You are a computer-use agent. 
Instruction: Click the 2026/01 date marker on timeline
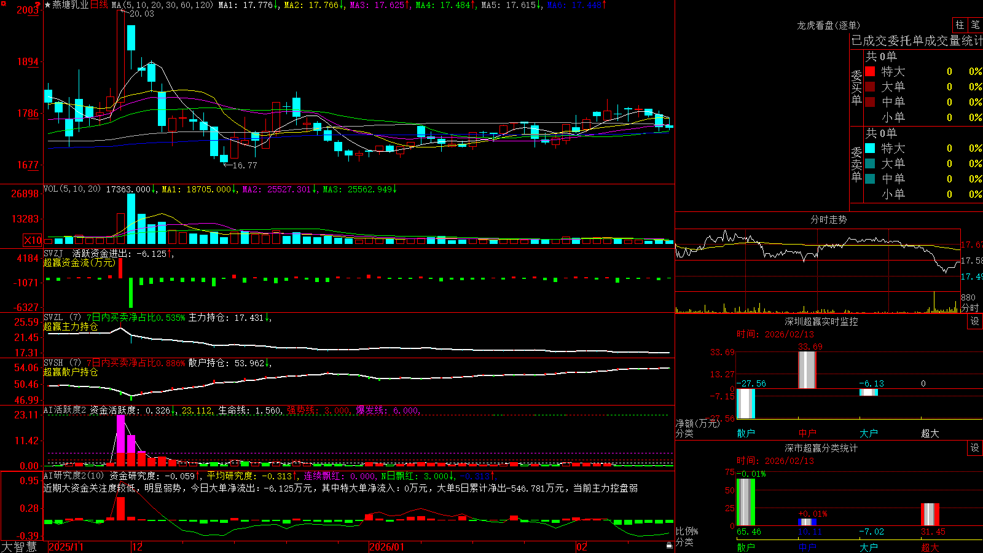click(386, 547)
